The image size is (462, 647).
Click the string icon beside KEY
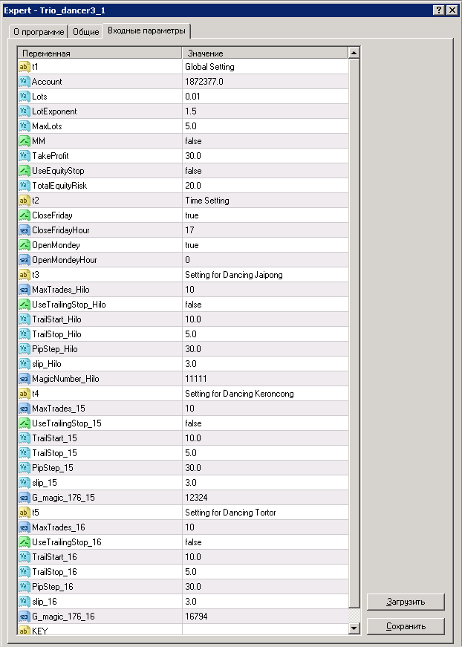tap(25, 630)
